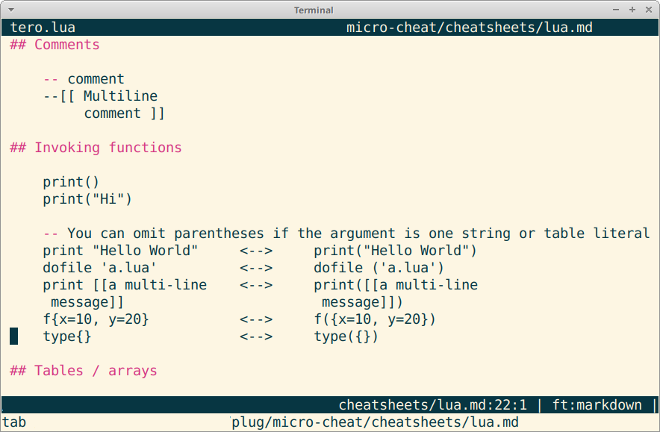
Task: Click the plug/micro-cheat/cheatsheets/lua.md path
Action: pyautogui.click(x=376, y=422)
